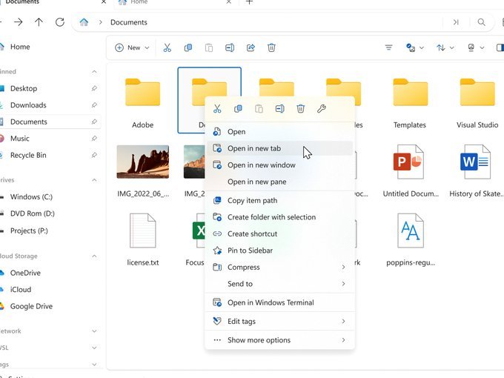Click the Copy icon in the toolbar

[188, 48]
